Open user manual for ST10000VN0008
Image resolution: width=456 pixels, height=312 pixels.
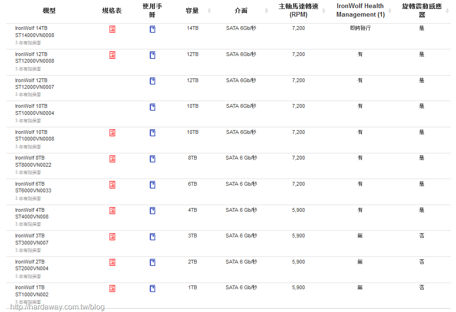tap(152, 133)
